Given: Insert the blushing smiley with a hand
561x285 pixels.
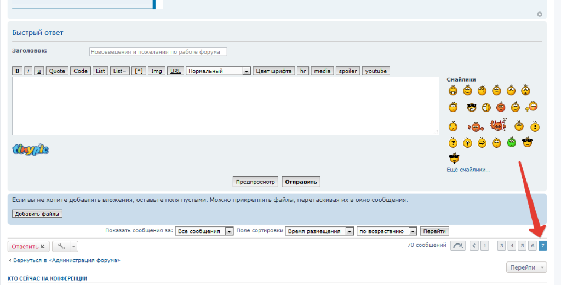Looking at the screenshot, I should 531,106.
